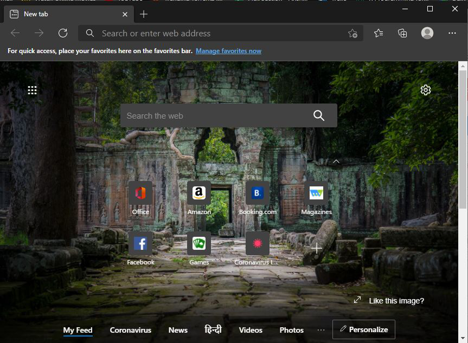Click the Manage favorites now link
The height and width of the screenshot is (343, 468).
tap(228, 51)
